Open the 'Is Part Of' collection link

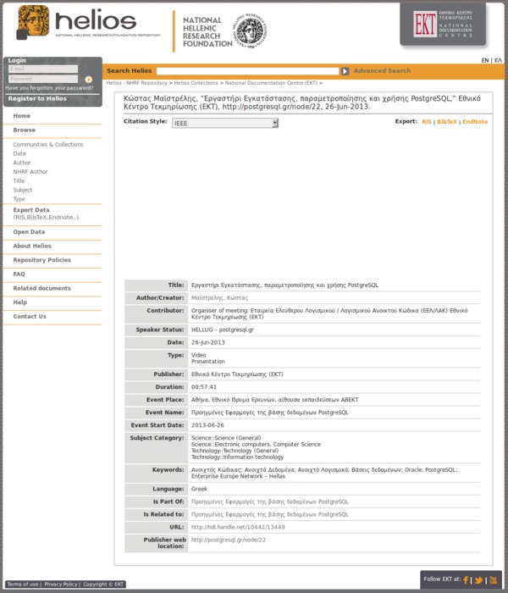pyautogui.click(x=270, y=502)
